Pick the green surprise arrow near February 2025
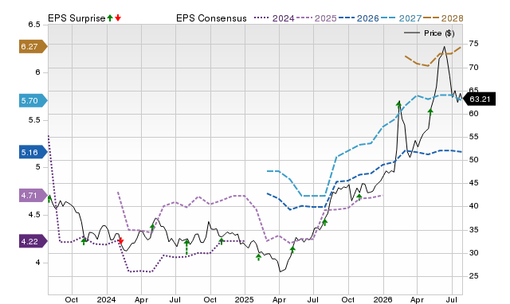This screenshot has height=304, width=510. (258, 257)
